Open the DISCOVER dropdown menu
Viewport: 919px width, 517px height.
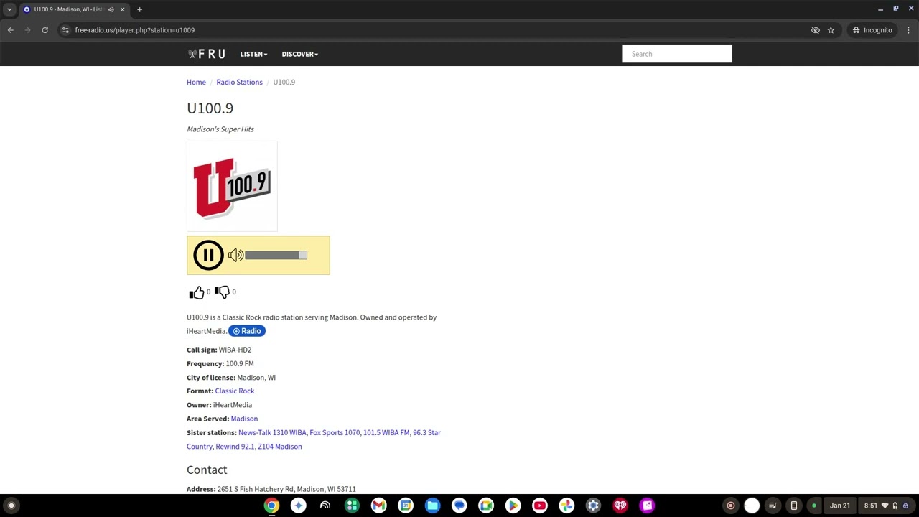tap(299, 54)
